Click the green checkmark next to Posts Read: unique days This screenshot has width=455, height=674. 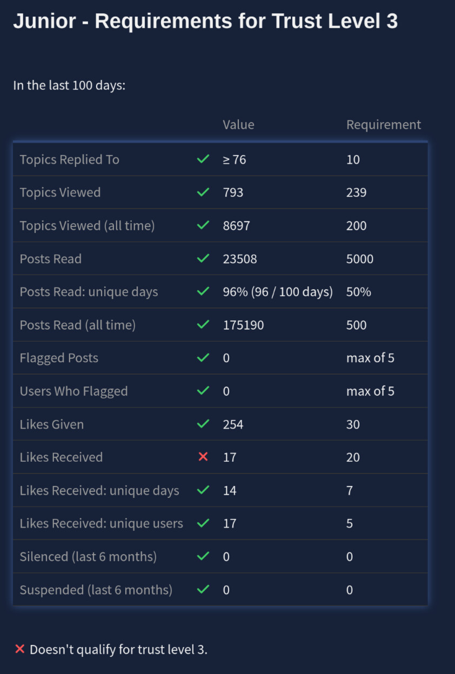pos(203,292)
